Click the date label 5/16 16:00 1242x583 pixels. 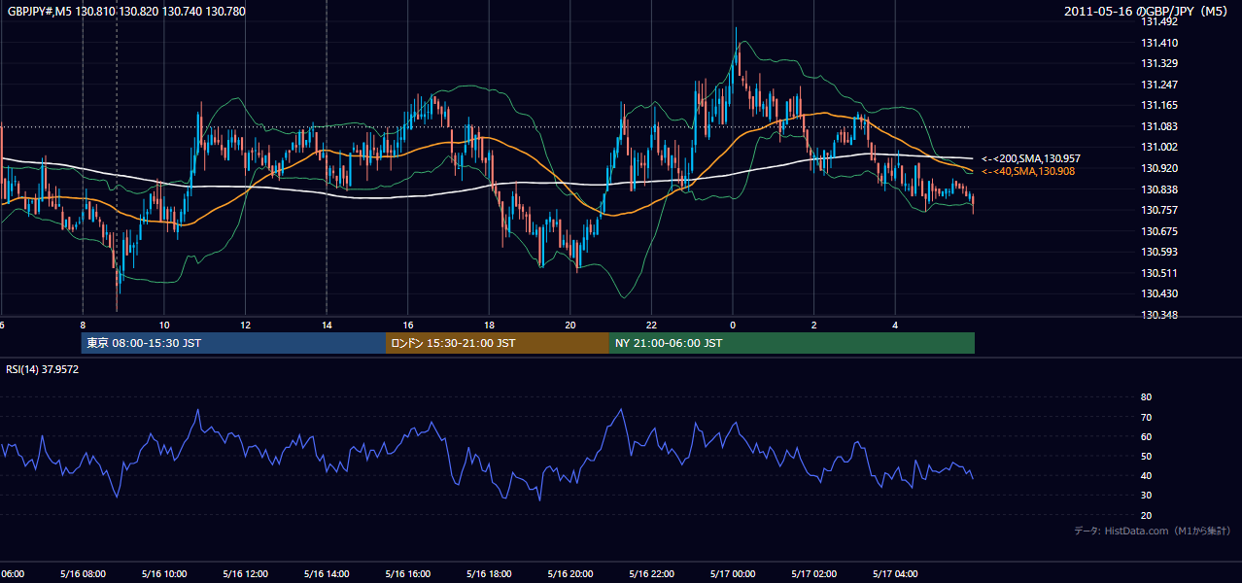click(408, 574)
